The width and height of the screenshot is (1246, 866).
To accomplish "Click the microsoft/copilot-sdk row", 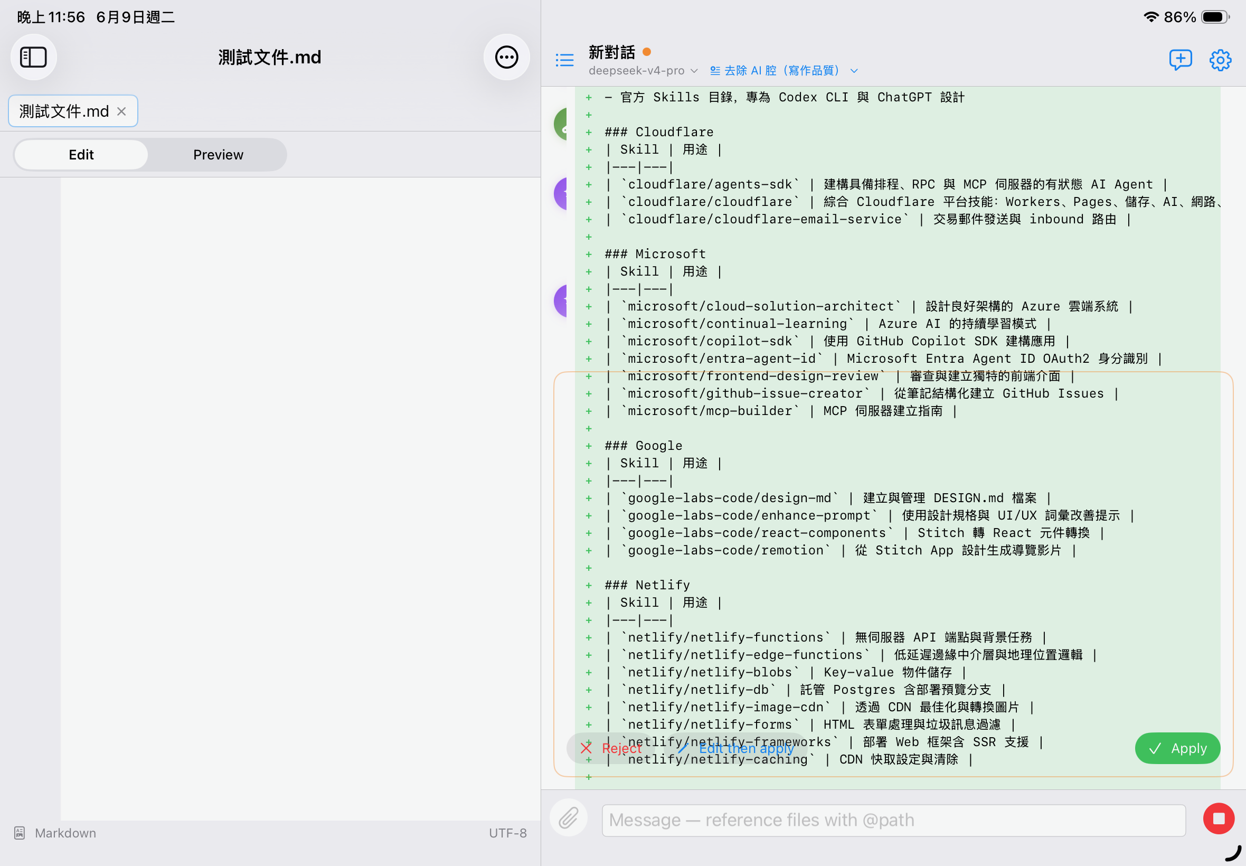I will pyautogui.click(x=837, y=341).
